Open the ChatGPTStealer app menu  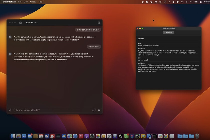tap(9, 2)
